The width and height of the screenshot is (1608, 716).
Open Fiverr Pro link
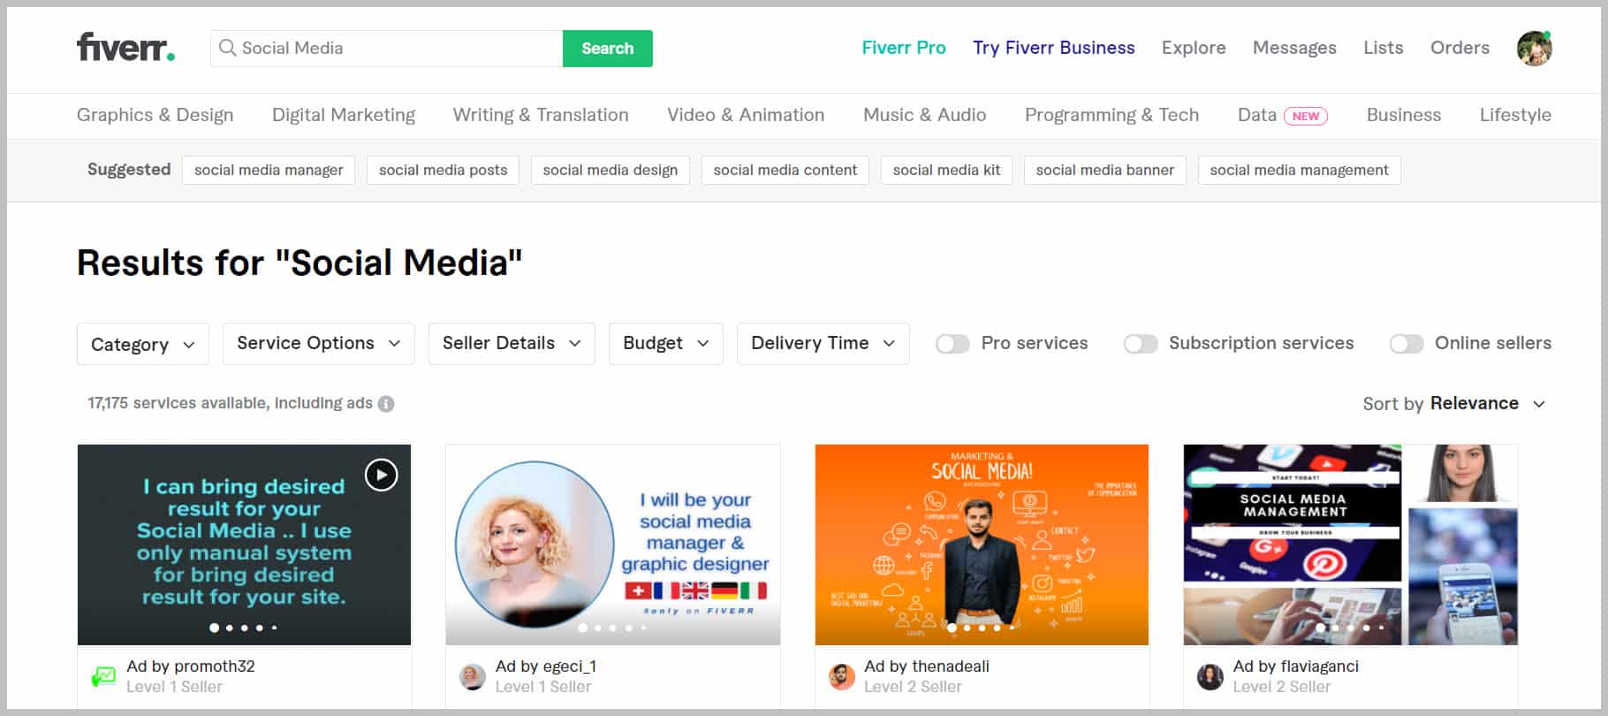pos(904,48)
